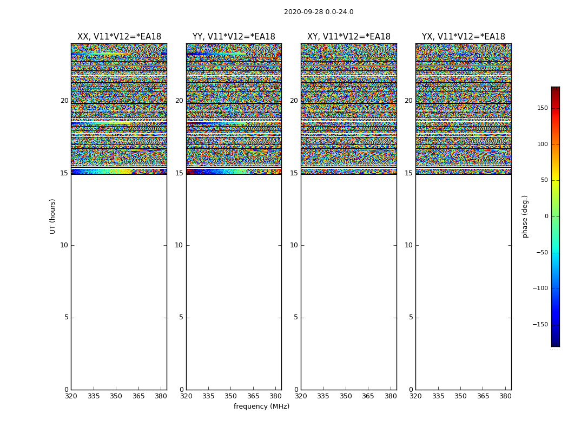Screen dimensions: 568x433
Task: Click the "380" x-tick under the YY panel
Action: click(276, 396)
